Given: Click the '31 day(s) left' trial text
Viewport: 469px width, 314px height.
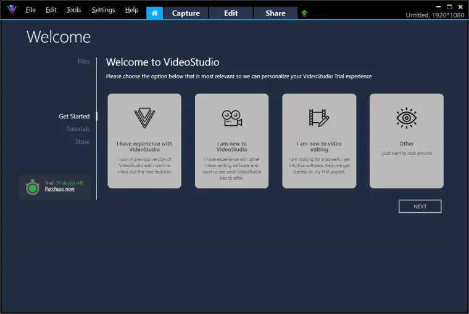Looking at the screenshot, I should [69, 183].
